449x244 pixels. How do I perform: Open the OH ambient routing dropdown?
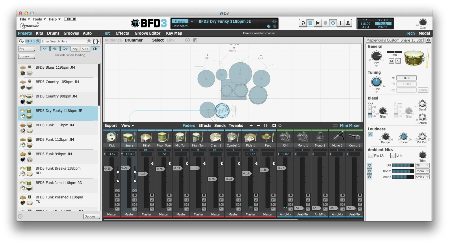point(422,165)
